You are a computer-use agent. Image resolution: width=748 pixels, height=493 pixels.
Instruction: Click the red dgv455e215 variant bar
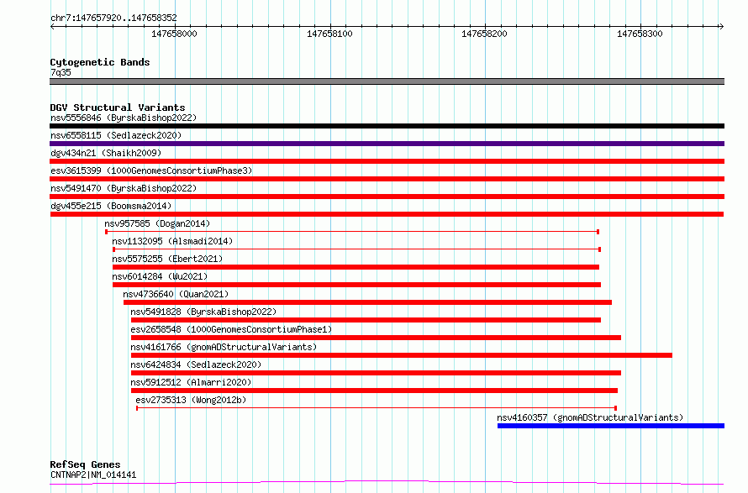387,214
